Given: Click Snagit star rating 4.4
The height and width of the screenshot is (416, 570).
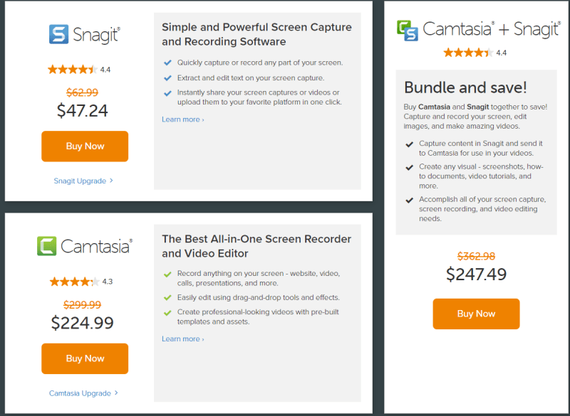Looking at the screenshot, I should point(72,70).
